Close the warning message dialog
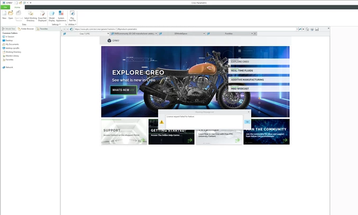358x215 pixels. pos(249,112)
